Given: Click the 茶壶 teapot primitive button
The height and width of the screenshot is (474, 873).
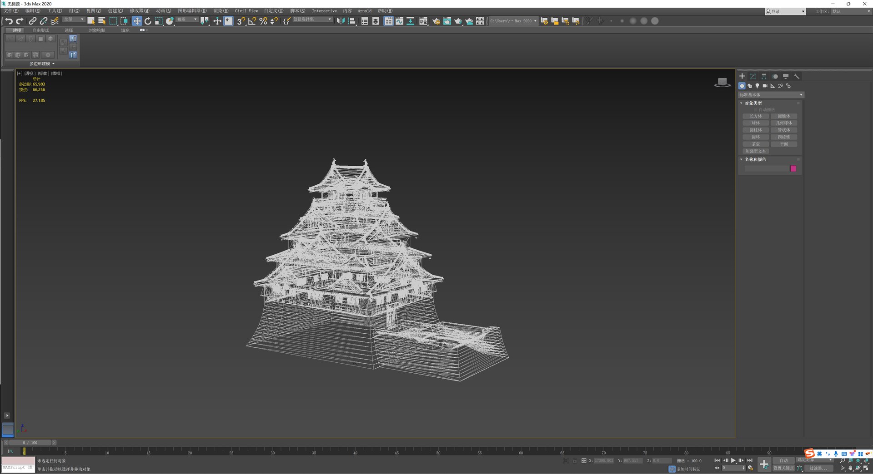Looking at the screenshot, I should click(x=756, y=144).
